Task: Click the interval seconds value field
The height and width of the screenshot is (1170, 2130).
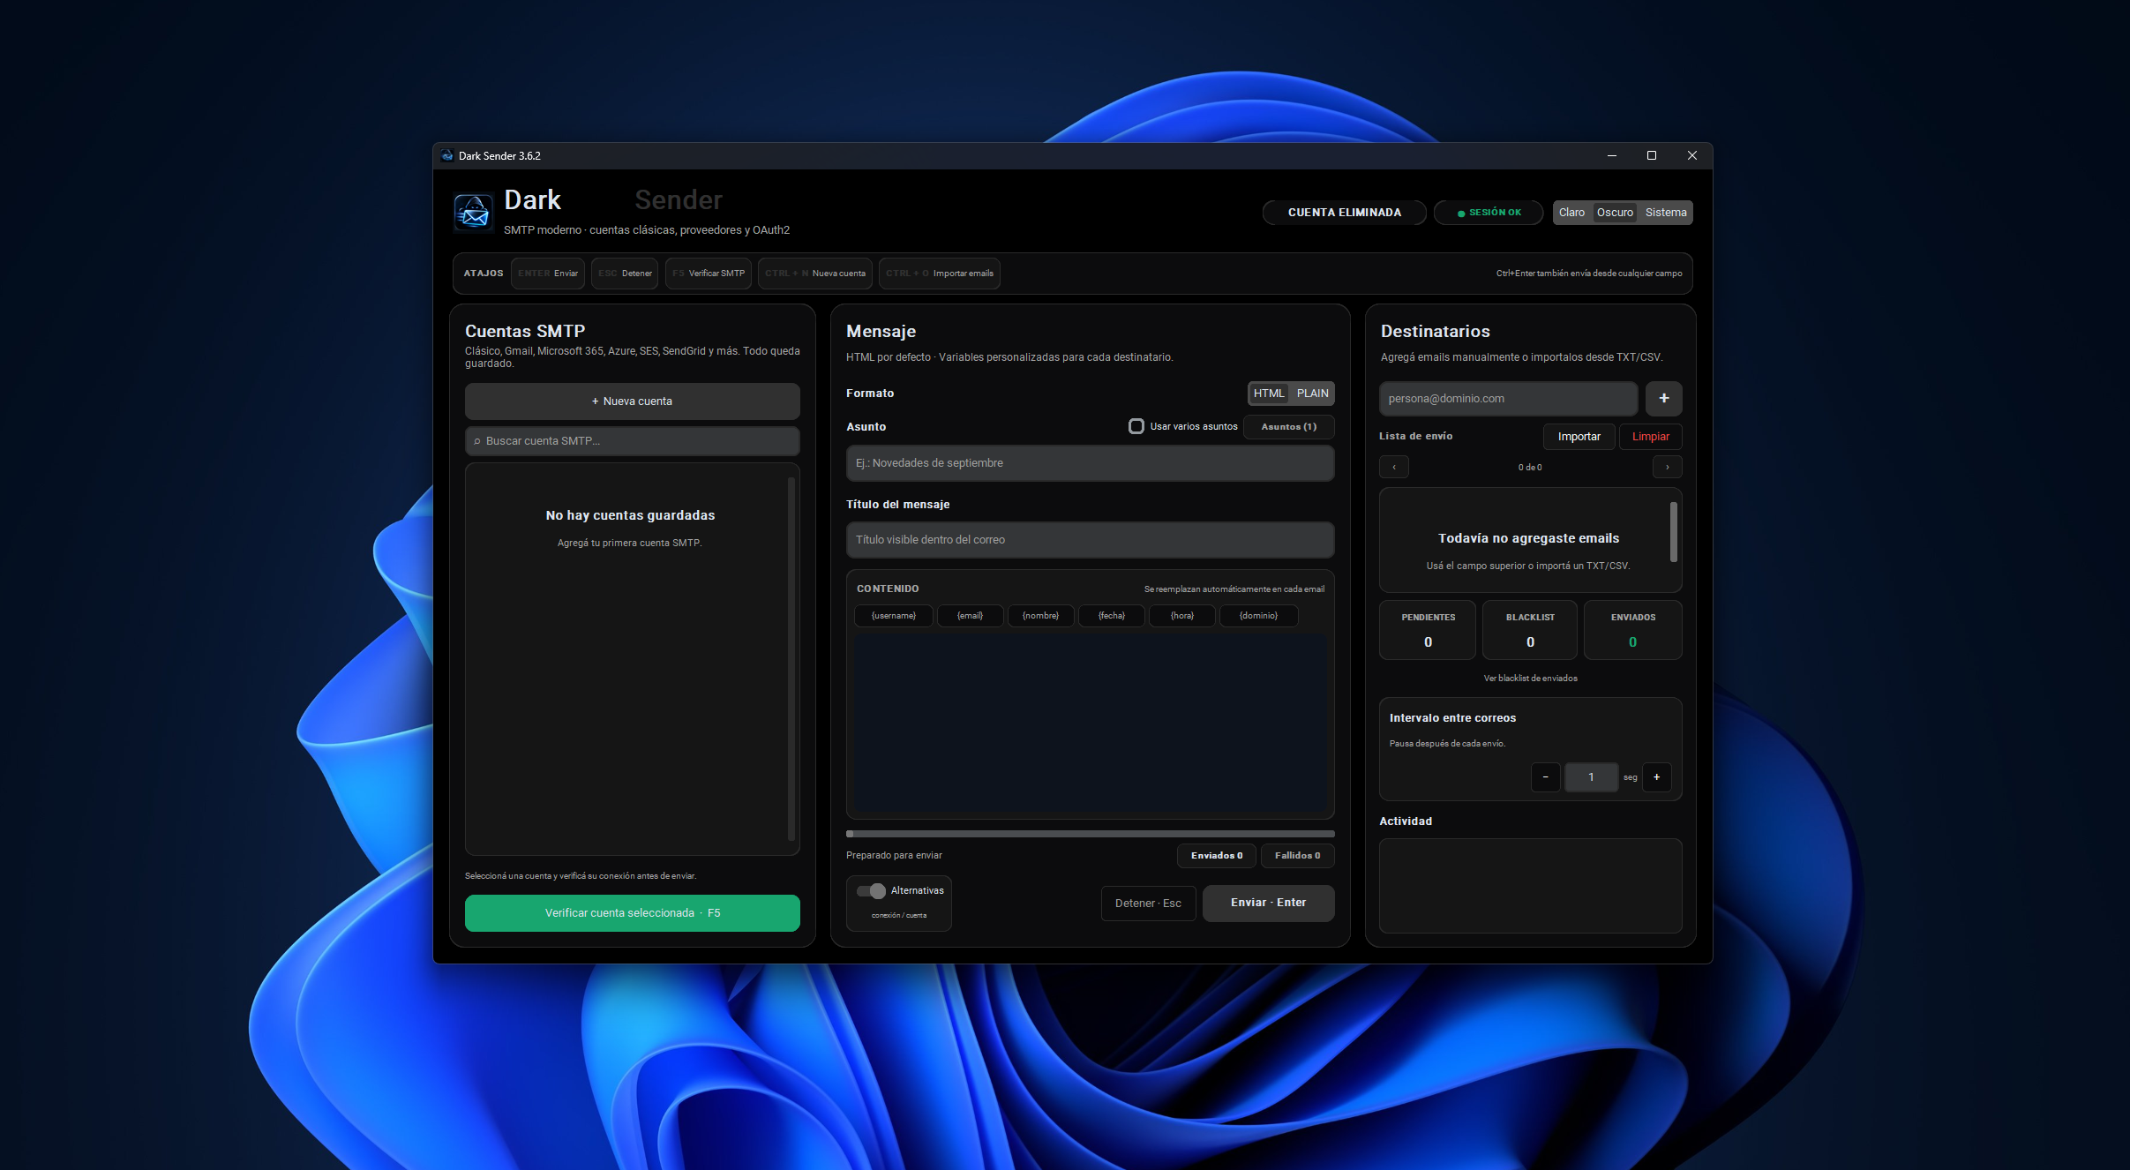Action: pyautogui.click(x=1590, y=777)
